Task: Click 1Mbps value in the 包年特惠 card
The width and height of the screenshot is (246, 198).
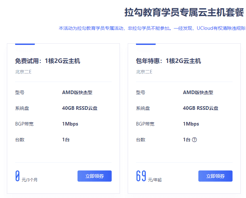Action: click(191, 124)
